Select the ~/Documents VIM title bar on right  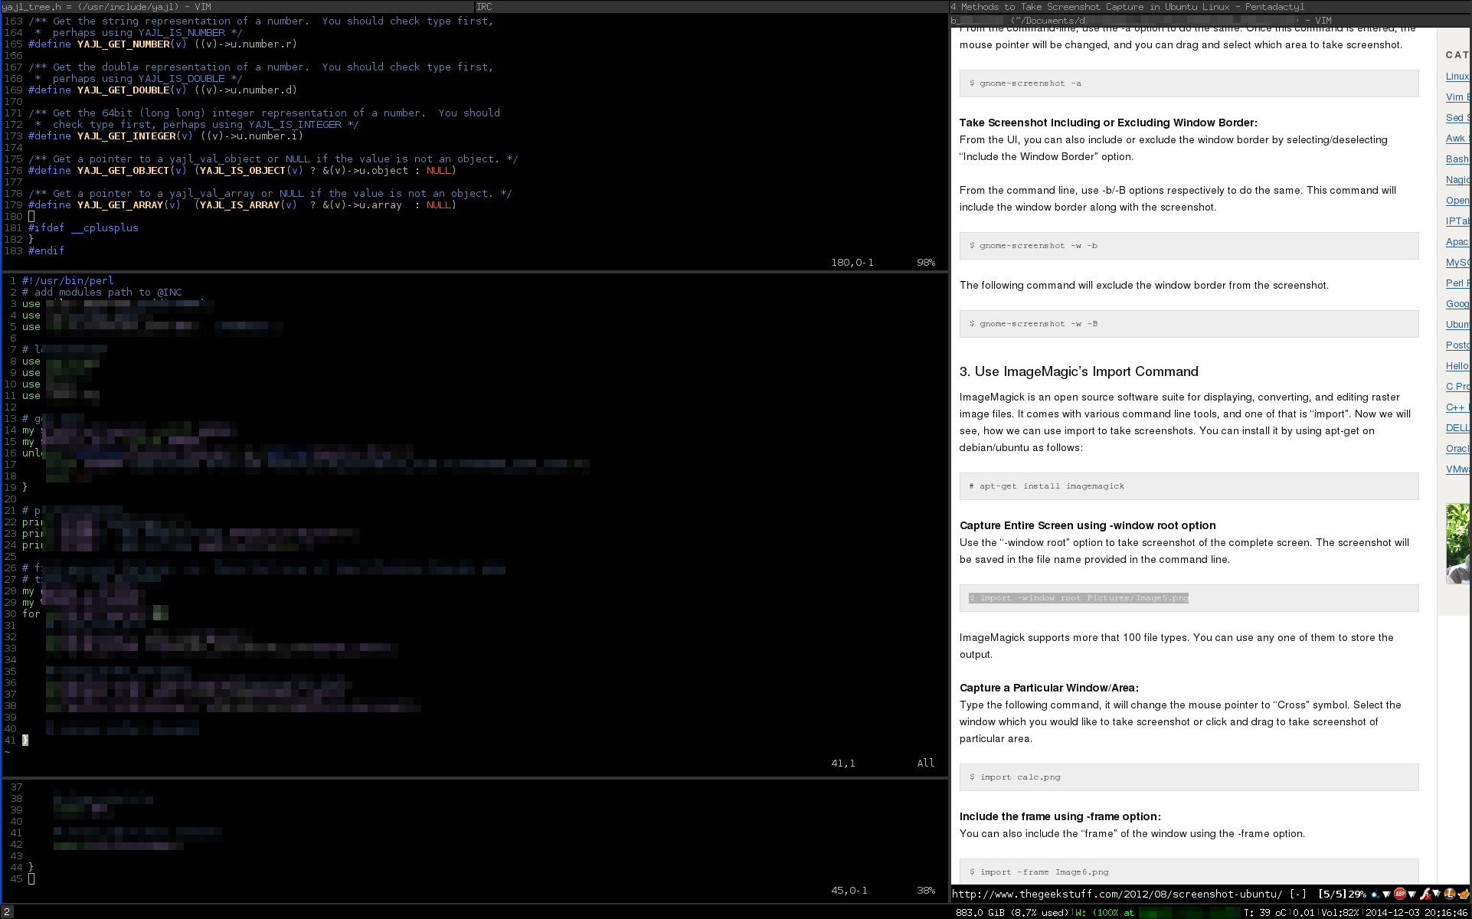(1211, 20)
